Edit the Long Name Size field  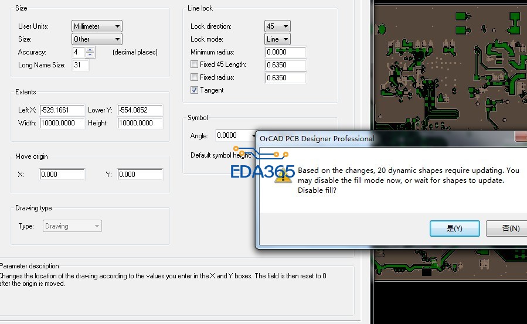click(80, 65)
